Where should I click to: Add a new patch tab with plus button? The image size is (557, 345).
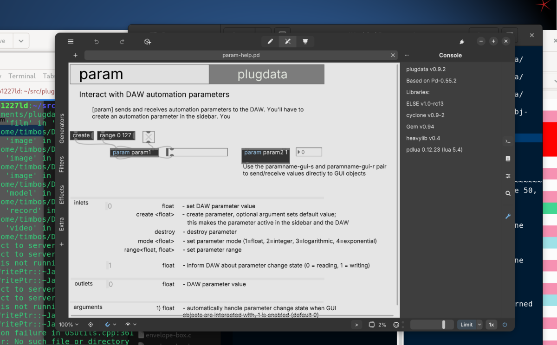pos(75,55)
